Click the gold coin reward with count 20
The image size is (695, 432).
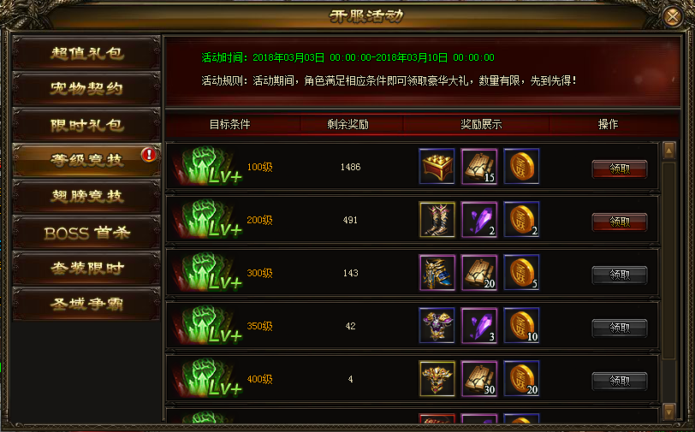coord(522,379)
